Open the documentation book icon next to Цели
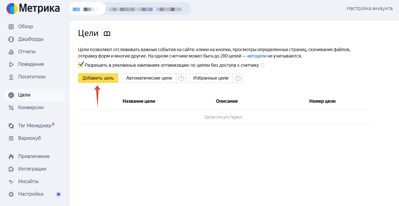399x206 pixels. tap(107, 33)
